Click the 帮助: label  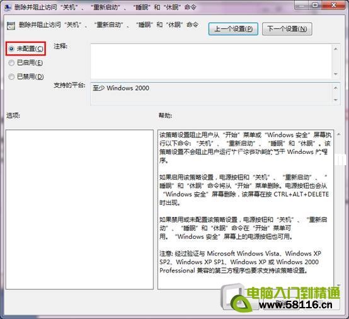click(x=165, y=115)
